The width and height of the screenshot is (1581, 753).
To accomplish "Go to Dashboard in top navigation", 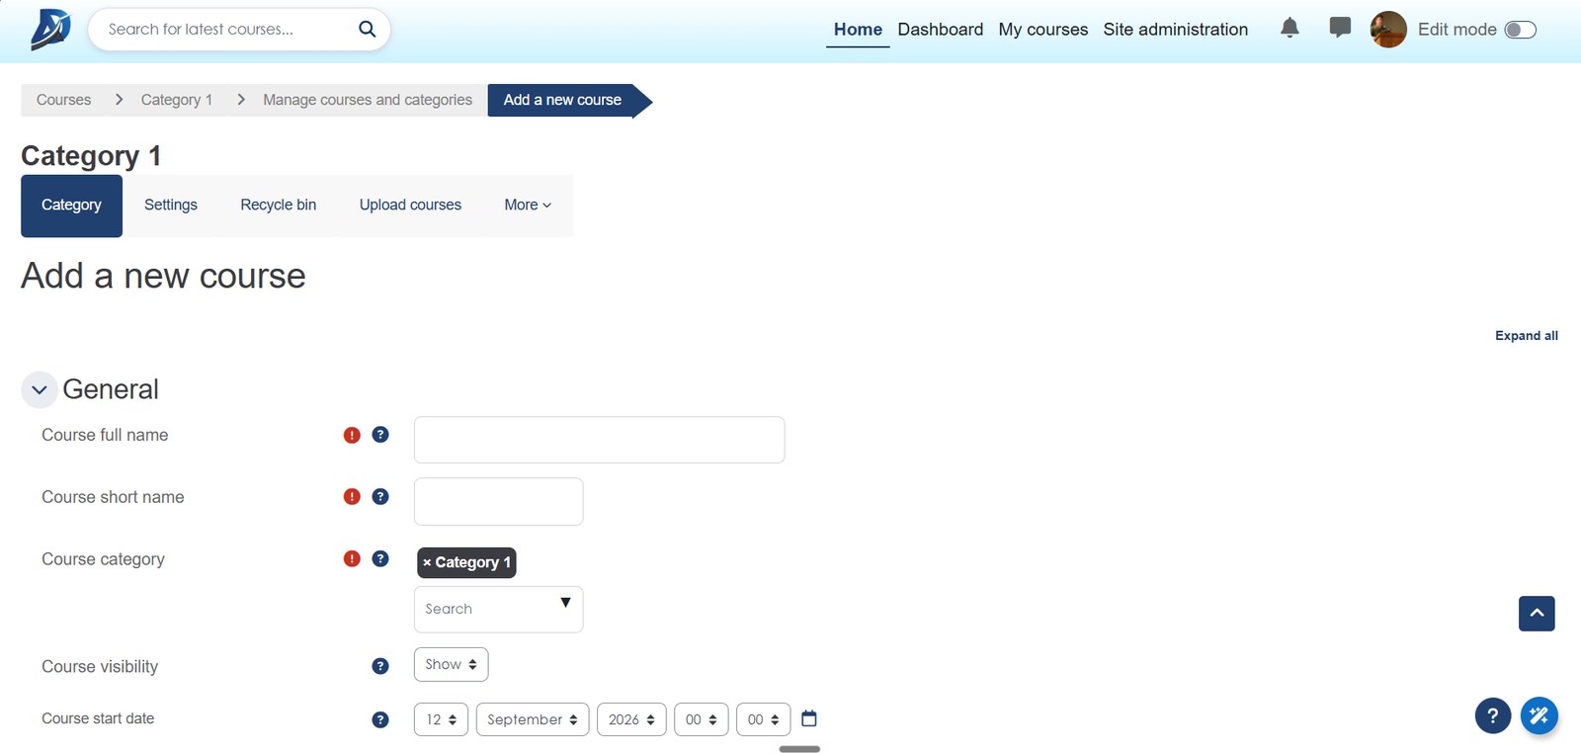I will click(x=941, y=30).
